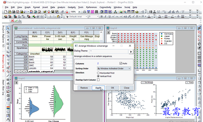The width and height of the screenshot is (203, 122).
Task: Open the Messages Log side tab
Action: (x=3, y=63)
